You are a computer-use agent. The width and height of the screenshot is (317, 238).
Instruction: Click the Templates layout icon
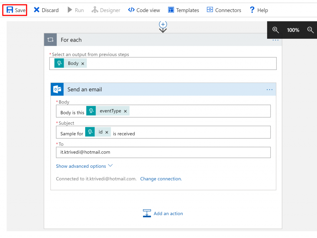click(x=171, y=10)
